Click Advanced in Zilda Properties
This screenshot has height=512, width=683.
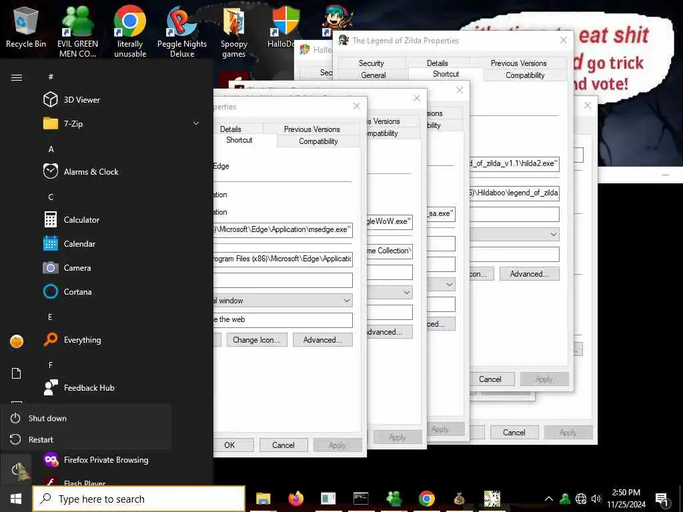click(529, 274)
